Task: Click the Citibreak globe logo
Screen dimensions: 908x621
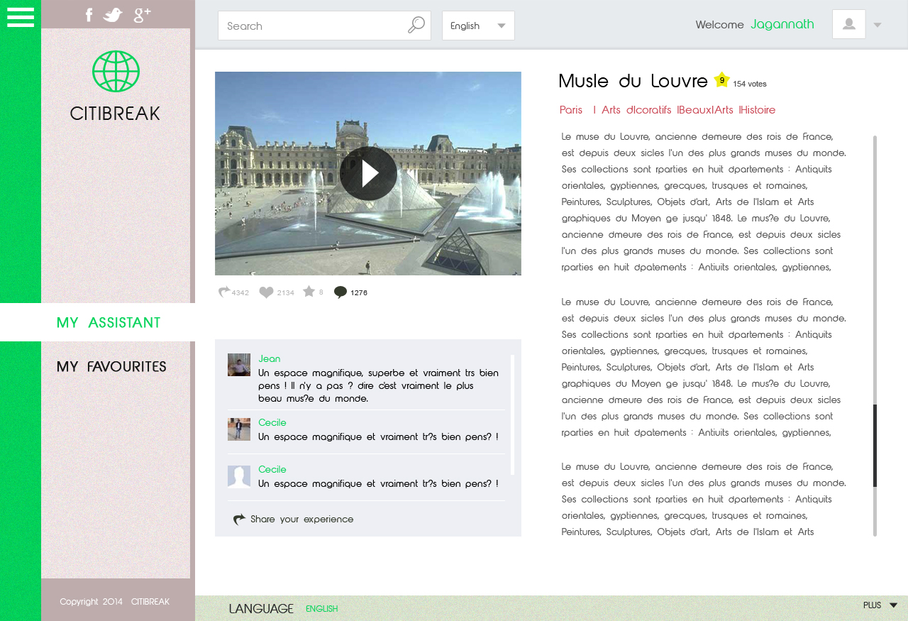Action: click(x=116, y=71)
